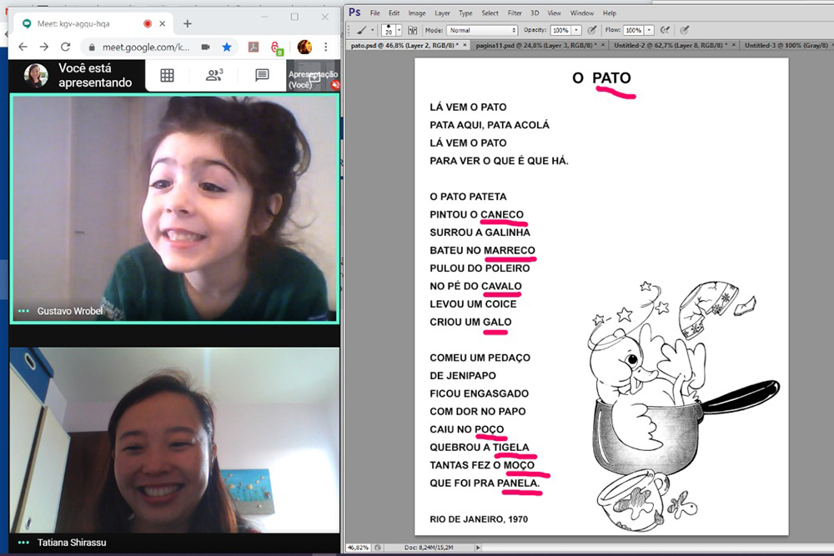This screenshot has height=556, width=834.
Task: Expand the tool preset dropdown arrow
Action: [372, 30]
